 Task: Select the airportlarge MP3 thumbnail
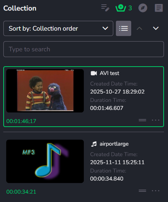pos(45,161)
